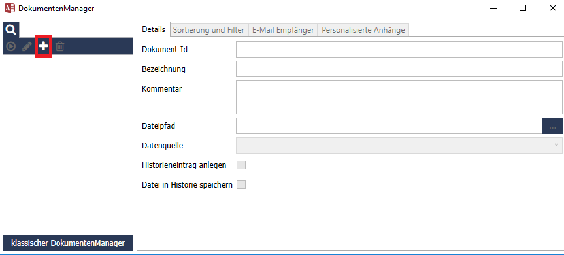Click the search box beside magnifier
This screenshot has width=564, height=255.
[76, 30]
